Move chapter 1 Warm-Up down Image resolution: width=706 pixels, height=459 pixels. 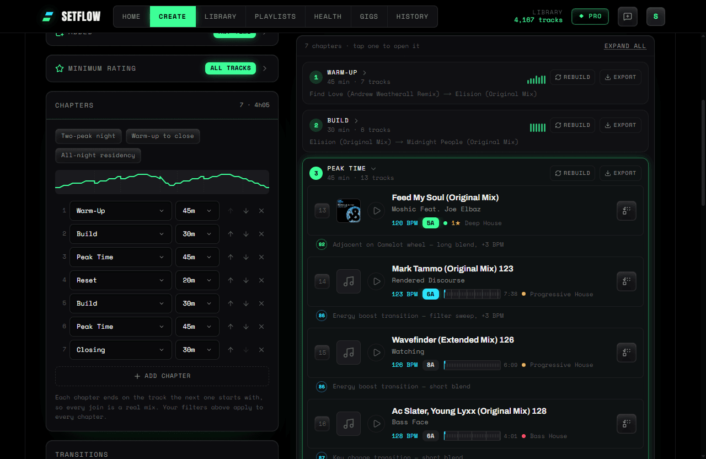(246, 211)
